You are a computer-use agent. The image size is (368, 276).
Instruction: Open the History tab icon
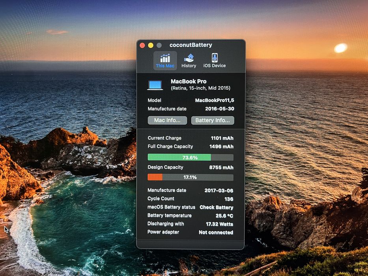(x=189, y=58)
